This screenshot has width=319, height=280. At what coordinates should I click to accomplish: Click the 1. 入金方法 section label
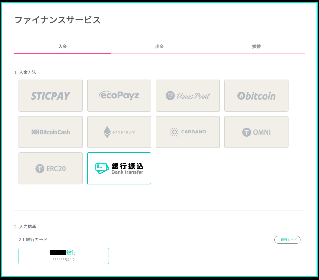pos(25,72)
